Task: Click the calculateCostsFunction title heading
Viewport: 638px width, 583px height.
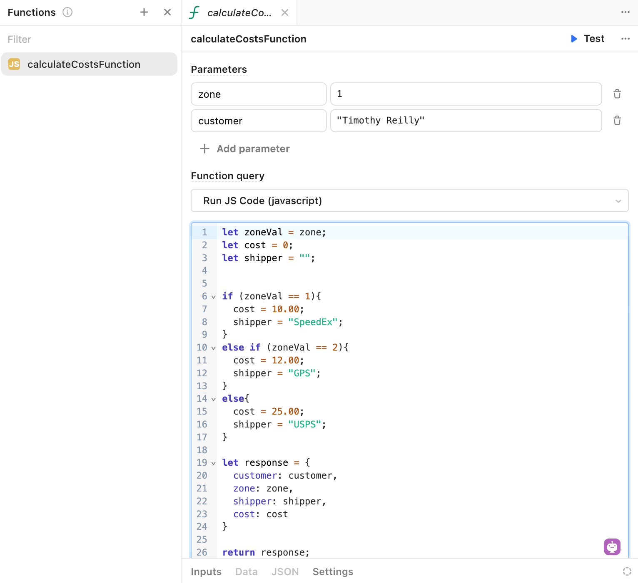Action: coord(249,39)
